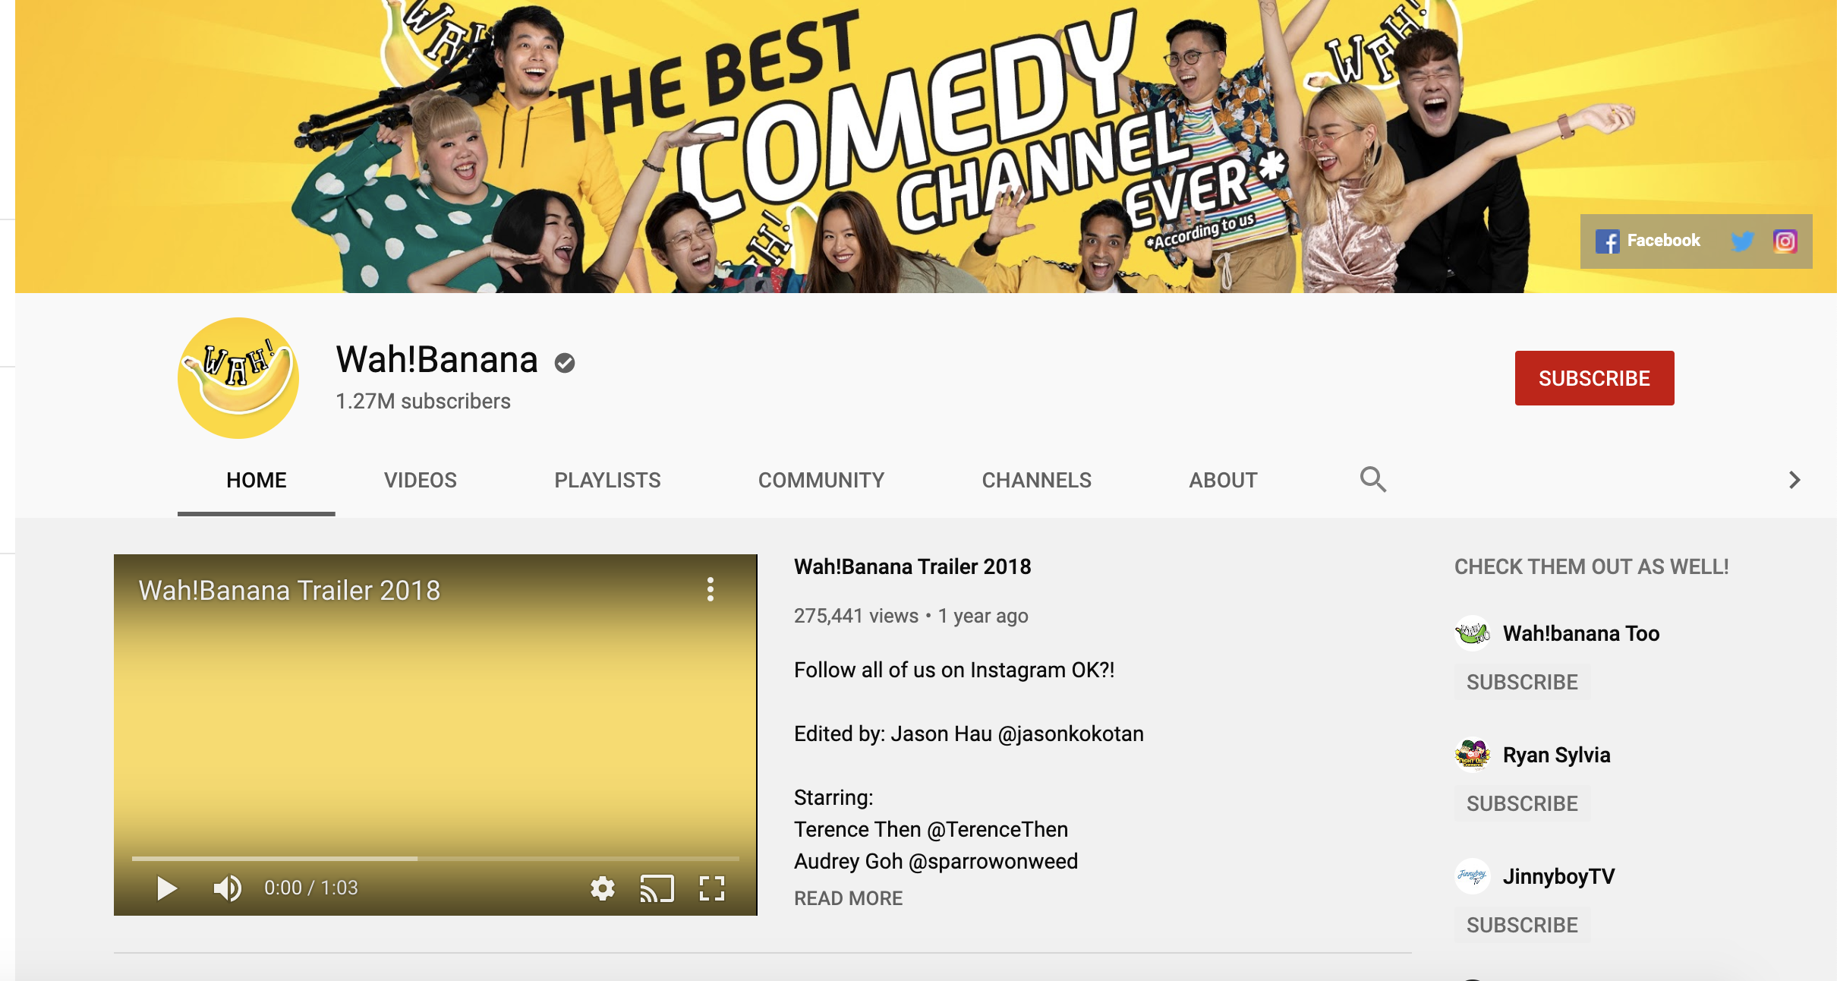This screenshot has height=981, width=1837.
Task: Click 'Follow all of us on Instagram OK?!' text
Action: pyautogui.click(x=954, y=670)
